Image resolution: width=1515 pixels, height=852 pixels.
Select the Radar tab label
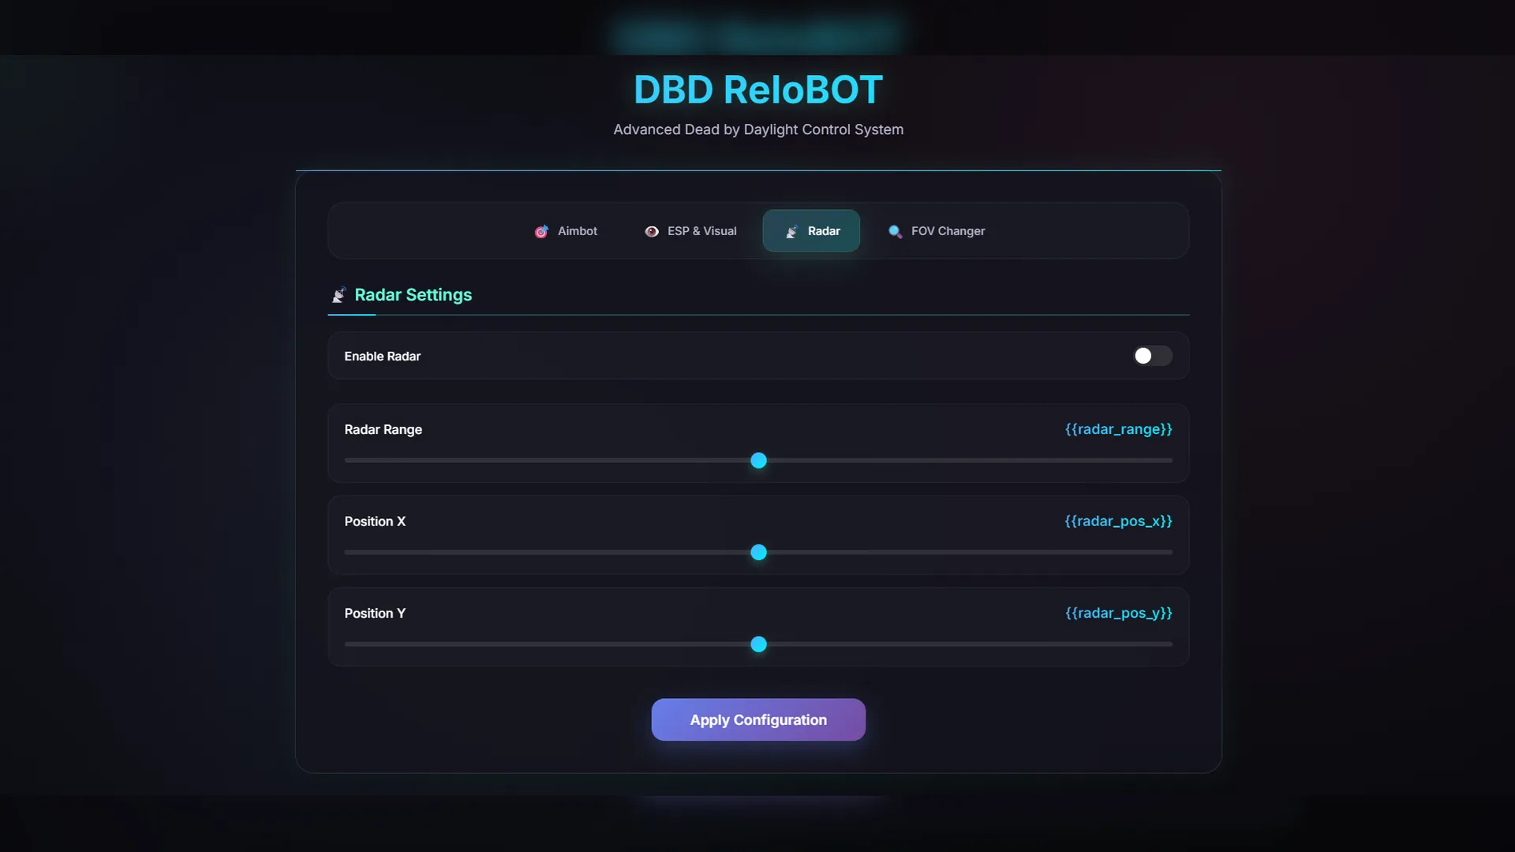tap(824, 231)
